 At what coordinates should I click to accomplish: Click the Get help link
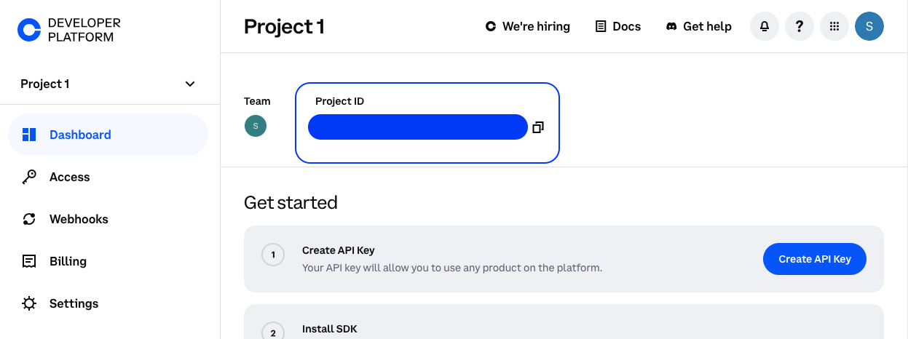tap(699, 26)
